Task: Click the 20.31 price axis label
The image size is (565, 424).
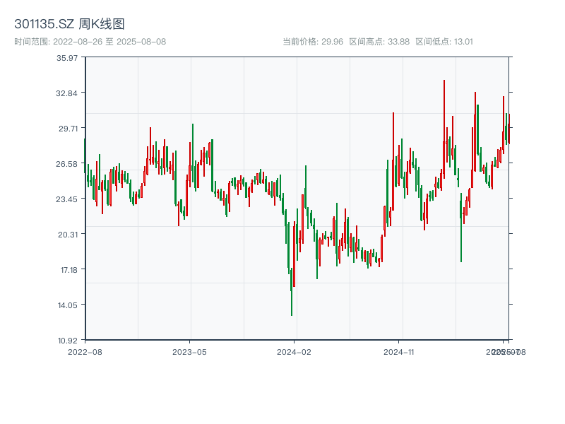Action: (x=67, y=235)
